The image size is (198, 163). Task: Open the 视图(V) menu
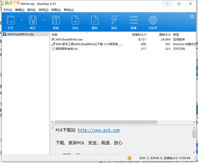pos(56,10)
